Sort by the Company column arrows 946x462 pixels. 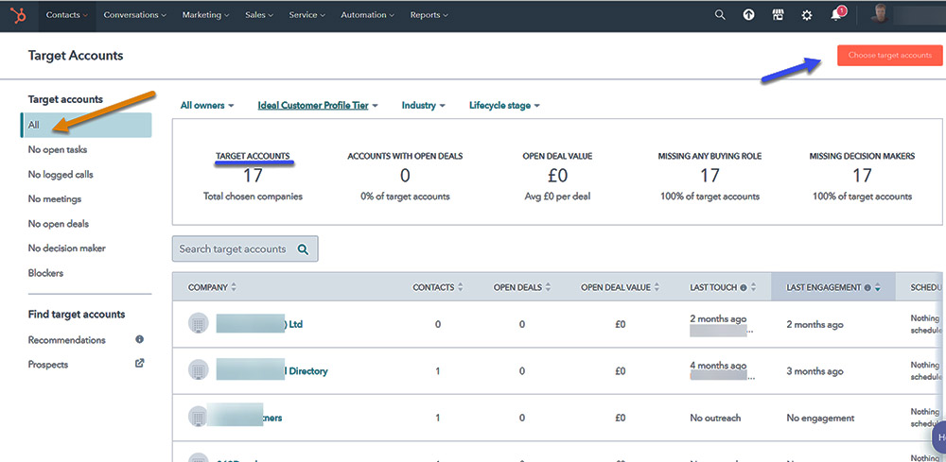pos(234,287)
